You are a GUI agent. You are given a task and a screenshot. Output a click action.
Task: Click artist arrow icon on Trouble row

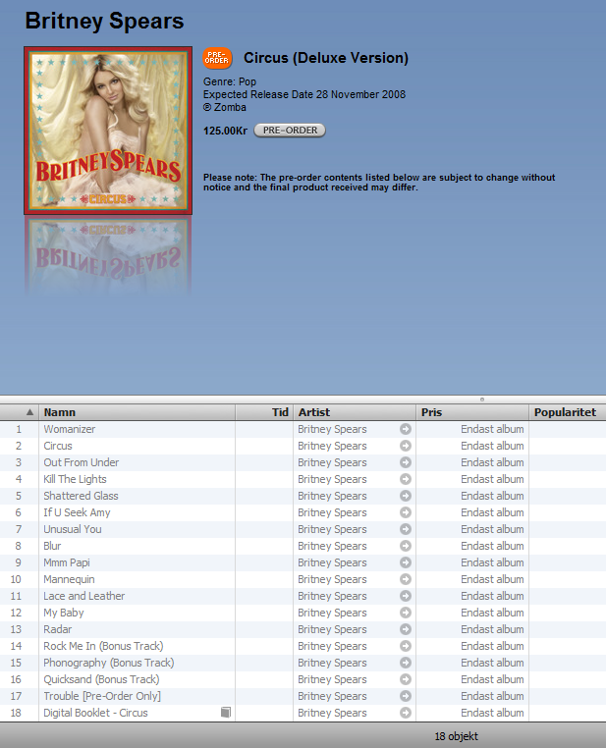click(406, 696)
